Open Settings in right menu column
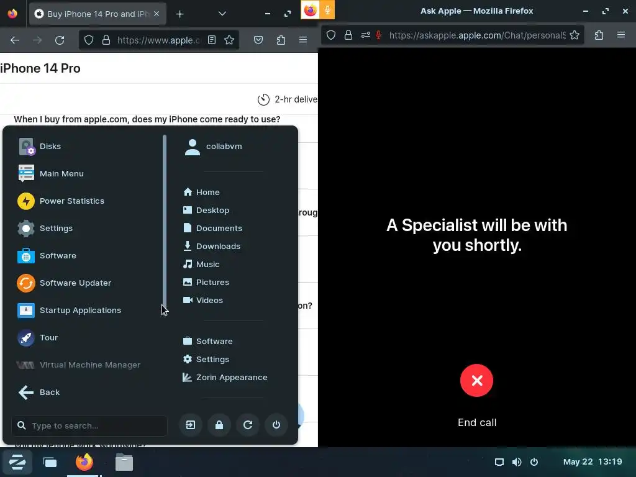 (x=206, y=360)
